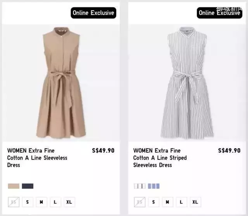Image resolution: width=248 pixels, height=216 pixels.
Task: Click S$49.90 price of striped dress
Action: coord(229,151)
